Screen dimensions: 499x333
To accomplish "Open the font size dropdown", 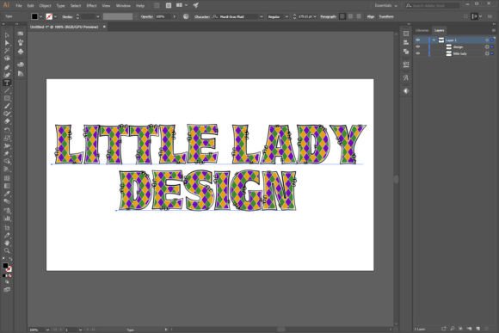I will point(315,16).
